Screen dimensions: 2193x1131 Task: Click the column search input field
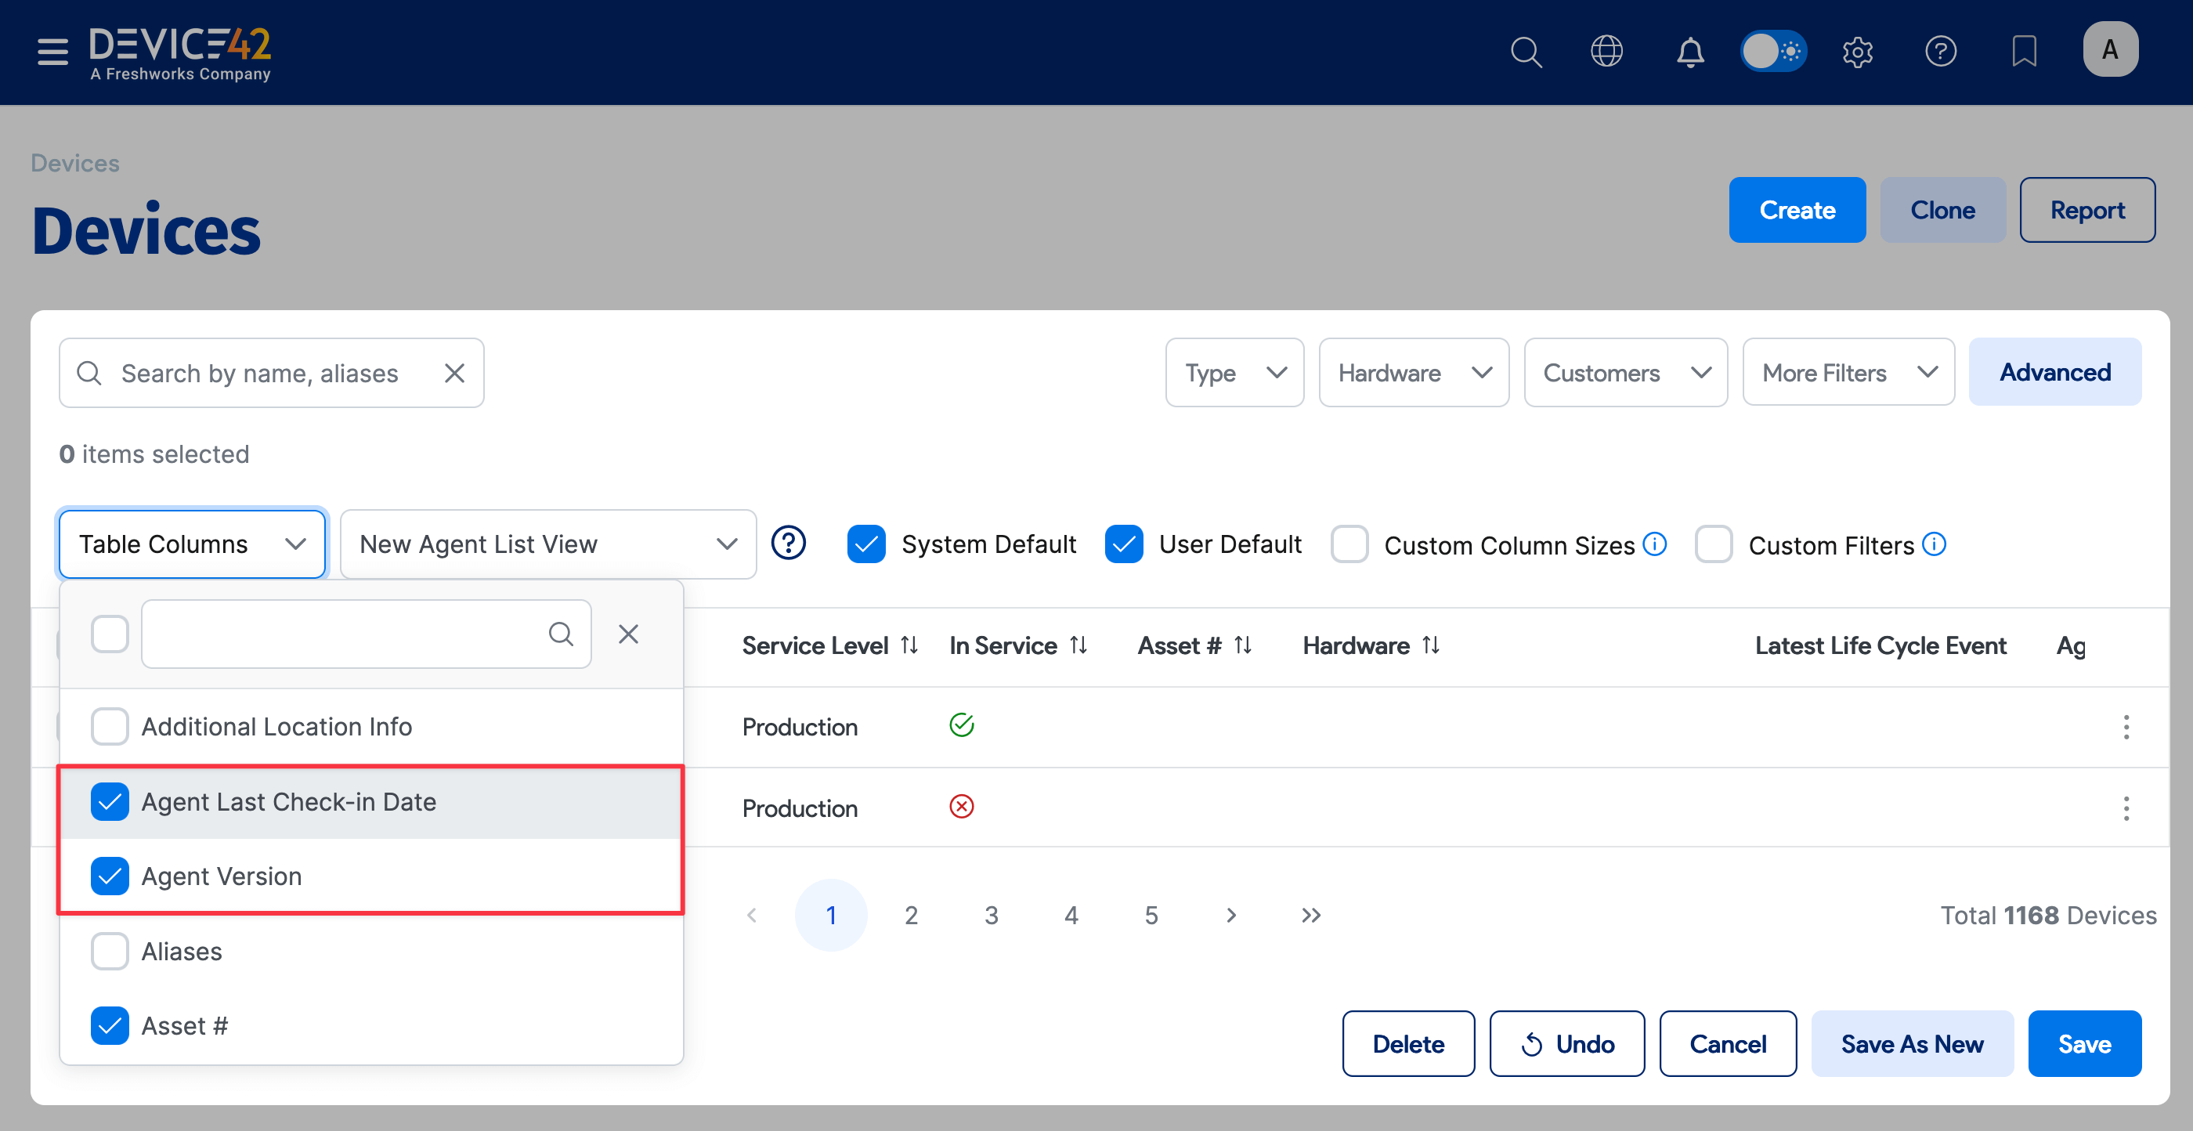pos(345,634)
